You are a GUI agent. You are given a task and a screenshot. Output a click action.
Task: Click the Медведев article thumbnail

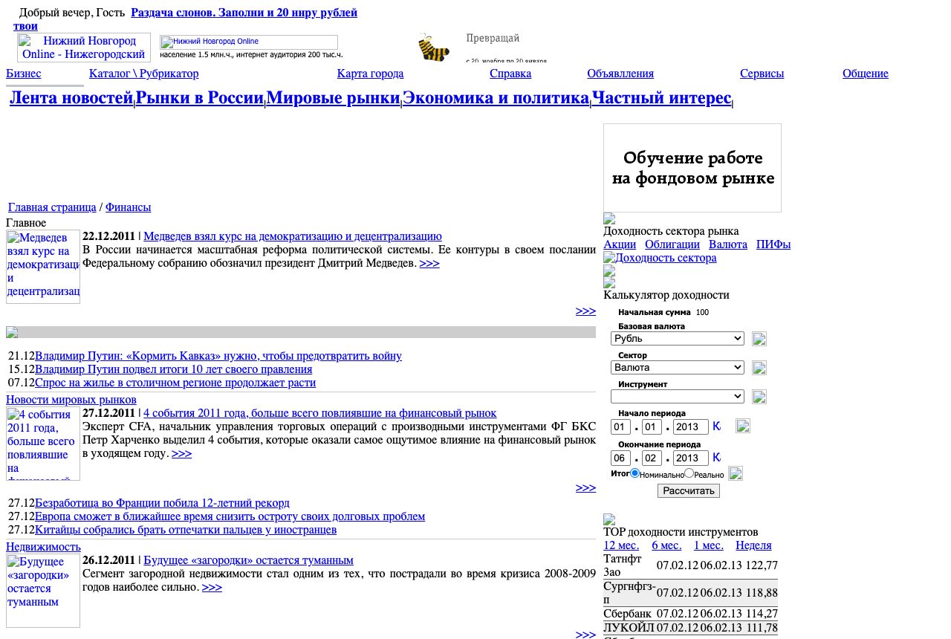pos(43,267)
